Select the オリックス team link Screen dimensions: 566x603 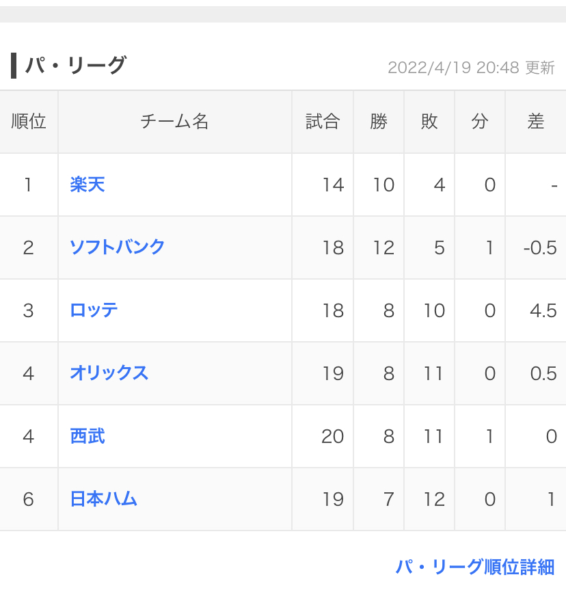click(x=109, y=373)
